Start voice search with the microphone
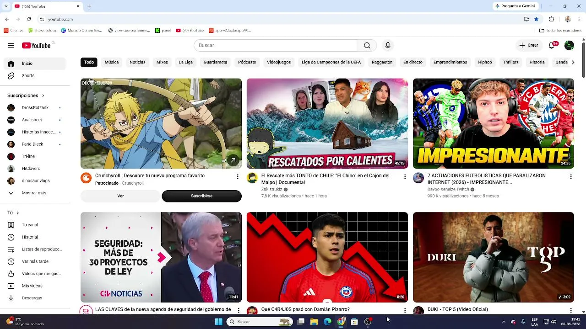 pyautogui.click(x=388, y=45)
